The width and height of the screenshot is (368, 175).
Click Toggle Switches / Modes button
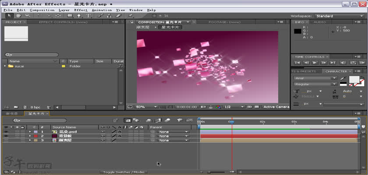click(x=124, y=172)
